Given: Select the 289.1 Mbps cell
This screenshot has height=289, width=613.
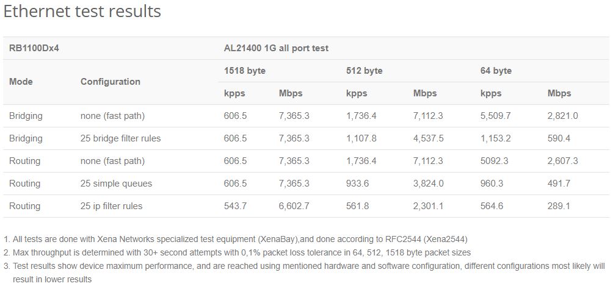Looking at the screenshot, I should [559, 206].
